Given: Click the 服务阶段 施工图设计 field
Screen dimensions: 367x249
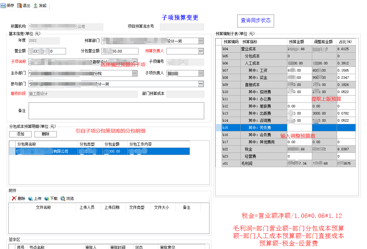Looking at the screenshot, I should pos(83,94).
